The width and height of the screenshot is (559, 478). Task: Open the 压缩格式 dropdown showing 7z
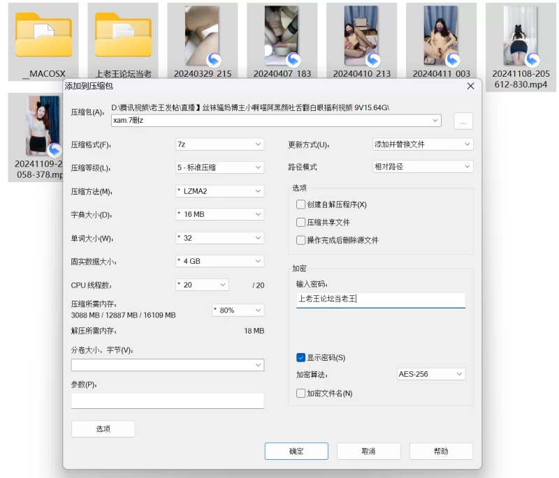219,144
